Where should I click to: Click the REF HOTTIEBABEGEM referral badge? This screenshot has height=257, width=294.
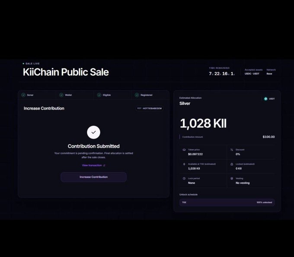click(x=150, y=109)
